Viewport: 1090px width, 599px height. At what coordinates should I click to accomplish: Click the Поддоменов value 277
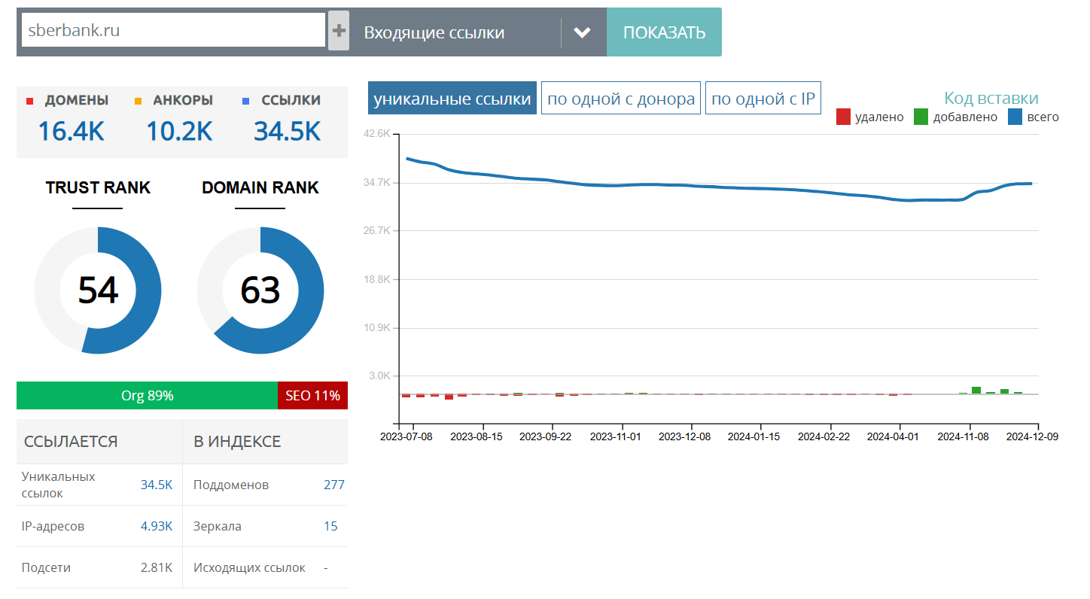[x=334, y=485]
